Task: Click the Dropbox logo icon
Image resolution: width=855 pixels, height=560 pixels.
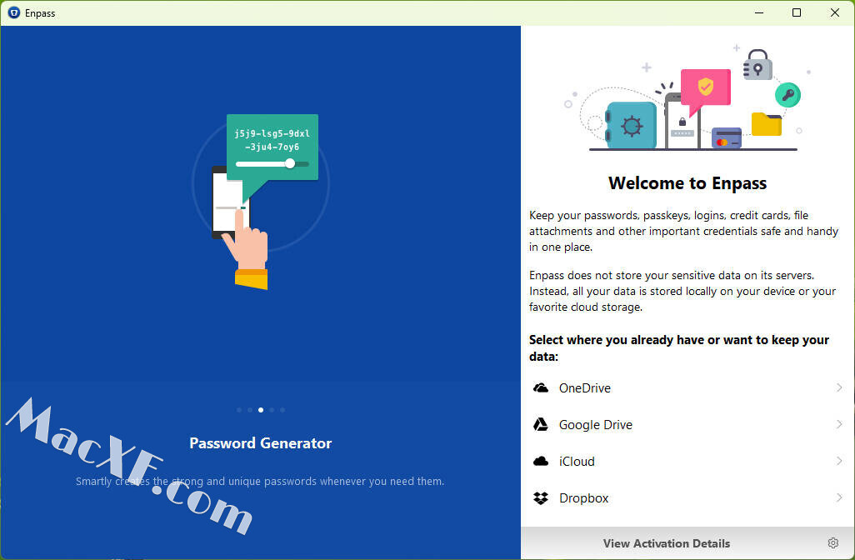Action: (540, 497)
